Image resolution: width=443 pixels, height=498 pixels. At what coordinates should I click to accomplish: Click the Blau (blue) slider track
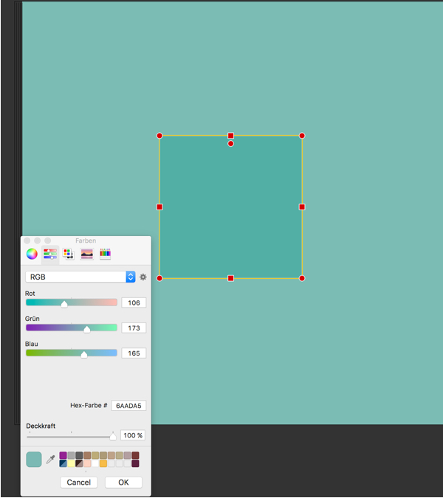(x=72, y=353)
